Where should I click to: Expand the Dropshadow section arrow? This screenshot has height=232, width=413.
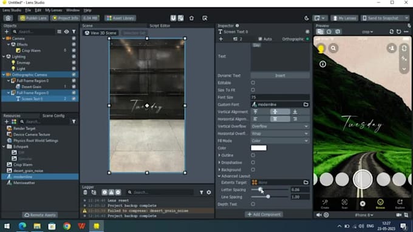[x=219, y=162]
